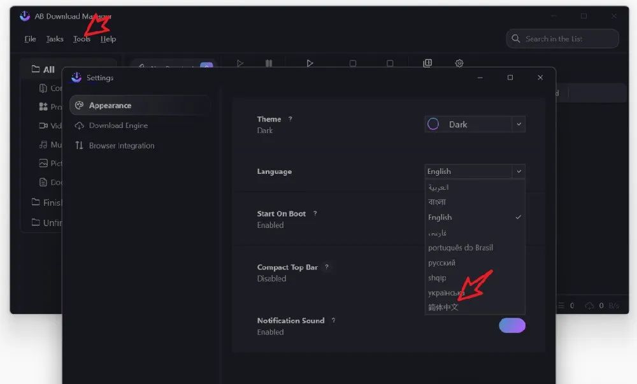The image size is (637, 384).
Task: Click the start queue play icon right of pause
Action: point(310,63)
